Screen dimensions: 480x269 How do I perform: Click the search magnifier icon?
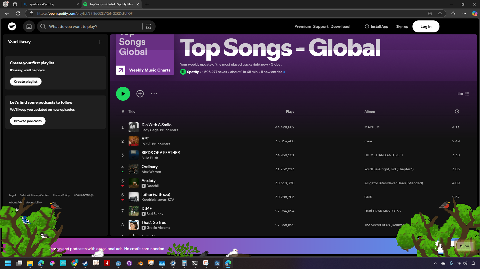point(43,26)
